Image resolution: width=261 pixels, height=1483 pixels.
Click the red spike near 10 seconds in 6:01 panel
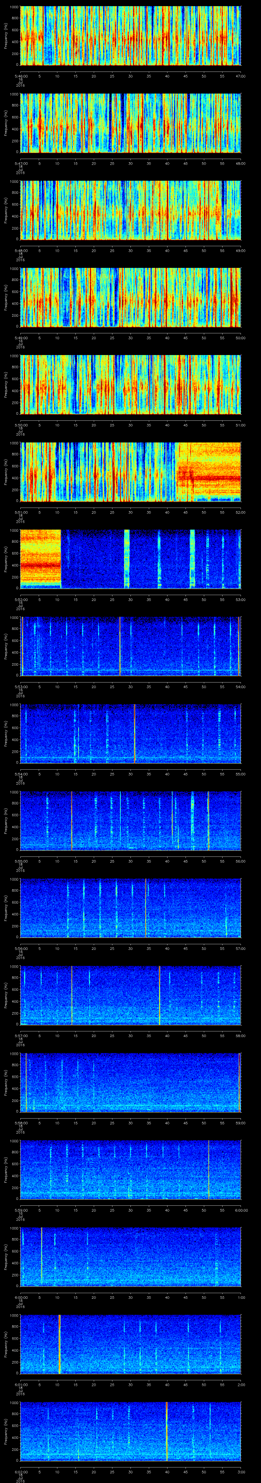click(59, 1344)
